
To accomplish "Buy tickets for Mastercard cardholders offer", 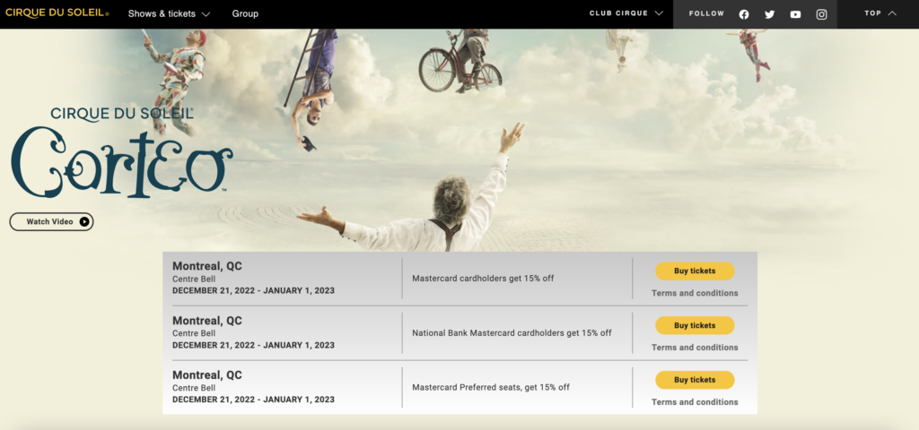I will (x=695, y=271).
